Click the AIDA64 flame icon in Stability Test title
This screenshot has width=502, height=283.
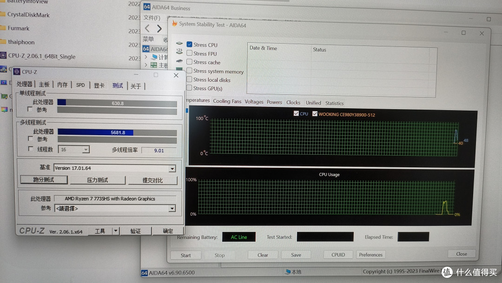tap(174, 23)
